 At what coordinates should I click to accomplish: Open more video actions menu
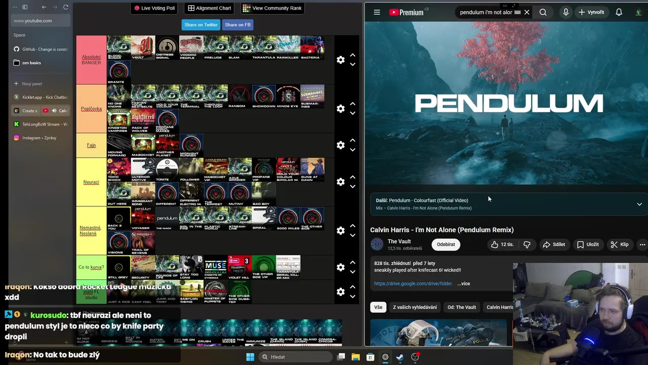642,244
